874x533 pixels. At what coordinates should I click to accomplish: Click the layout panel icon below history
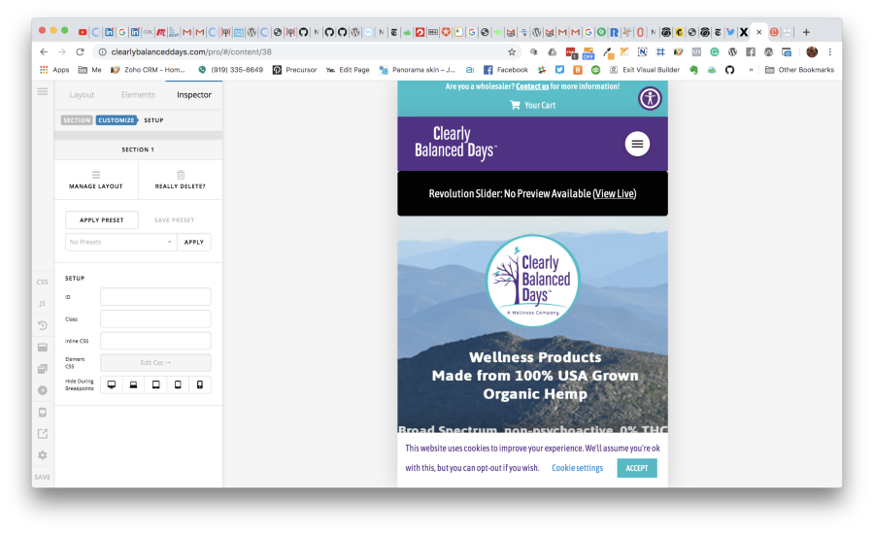(x=43, y=348)
